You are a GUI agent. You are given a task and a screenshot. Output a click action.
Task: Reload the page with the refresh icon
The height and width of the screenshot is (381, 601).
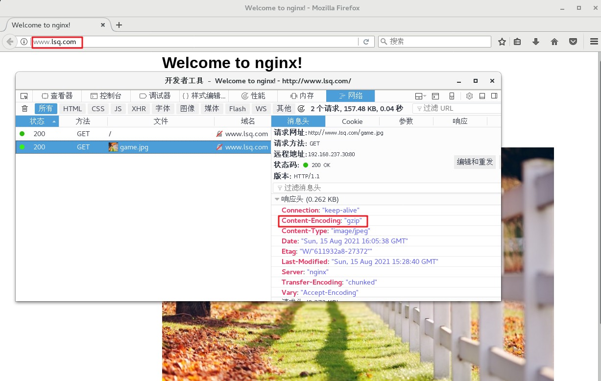click(366, 42)
